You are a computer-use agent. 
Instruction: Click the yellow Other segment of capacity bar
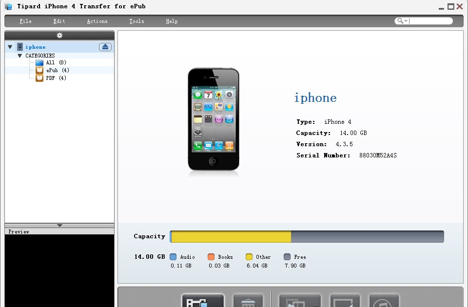(x=231, y=237)
